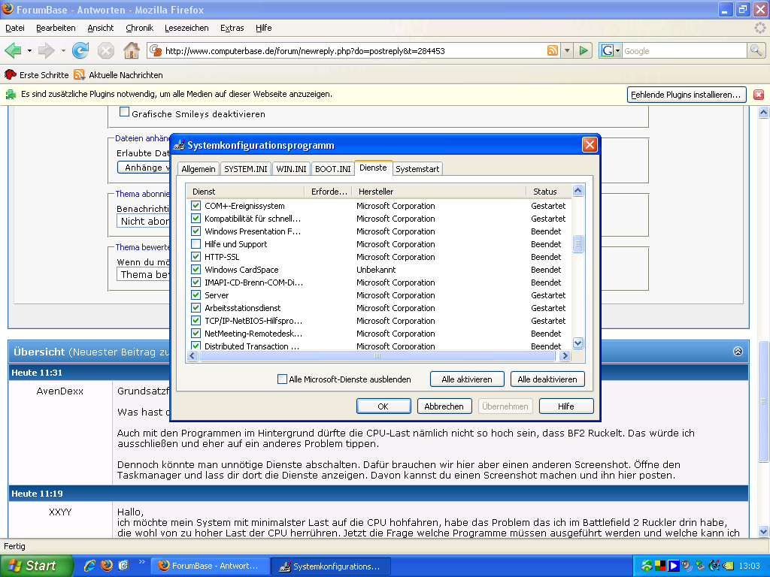Click services list scroll-down arrow
The height and width of the screenshot is (577, 770).
point(578,343)
